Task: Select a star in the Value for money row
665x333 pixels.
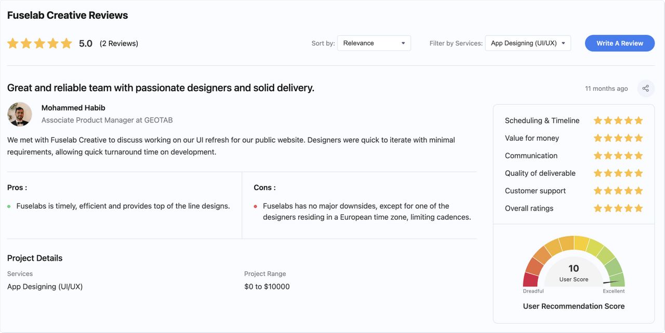Action: (618, 137)
